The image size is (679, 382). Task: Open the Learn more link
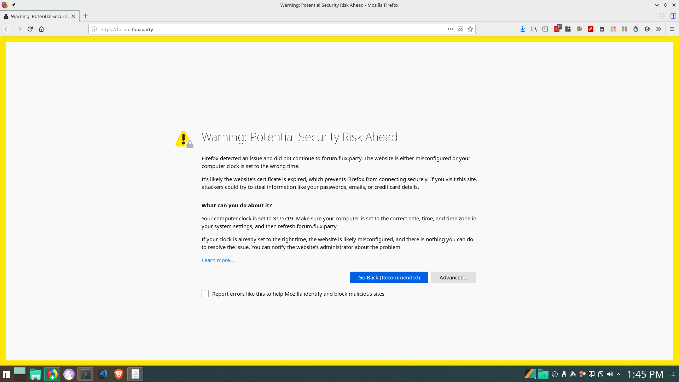point(217,260)
